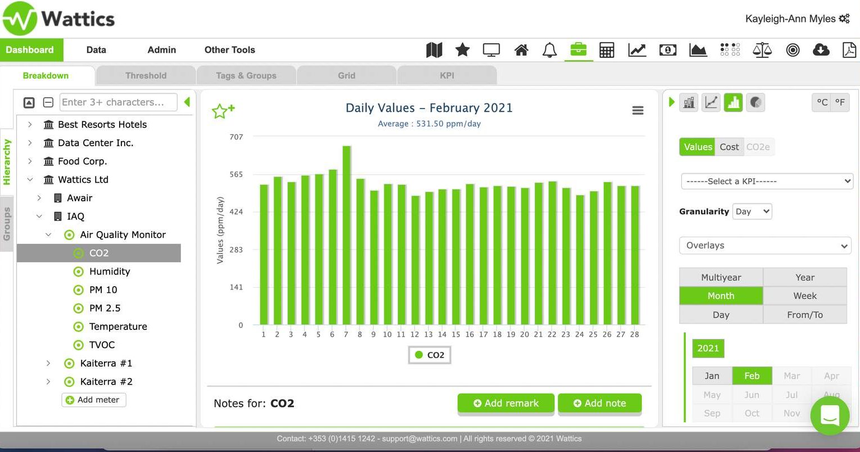860x452 pixels.
Task: Click the bell alerts icon
Action: coord(549,50)
